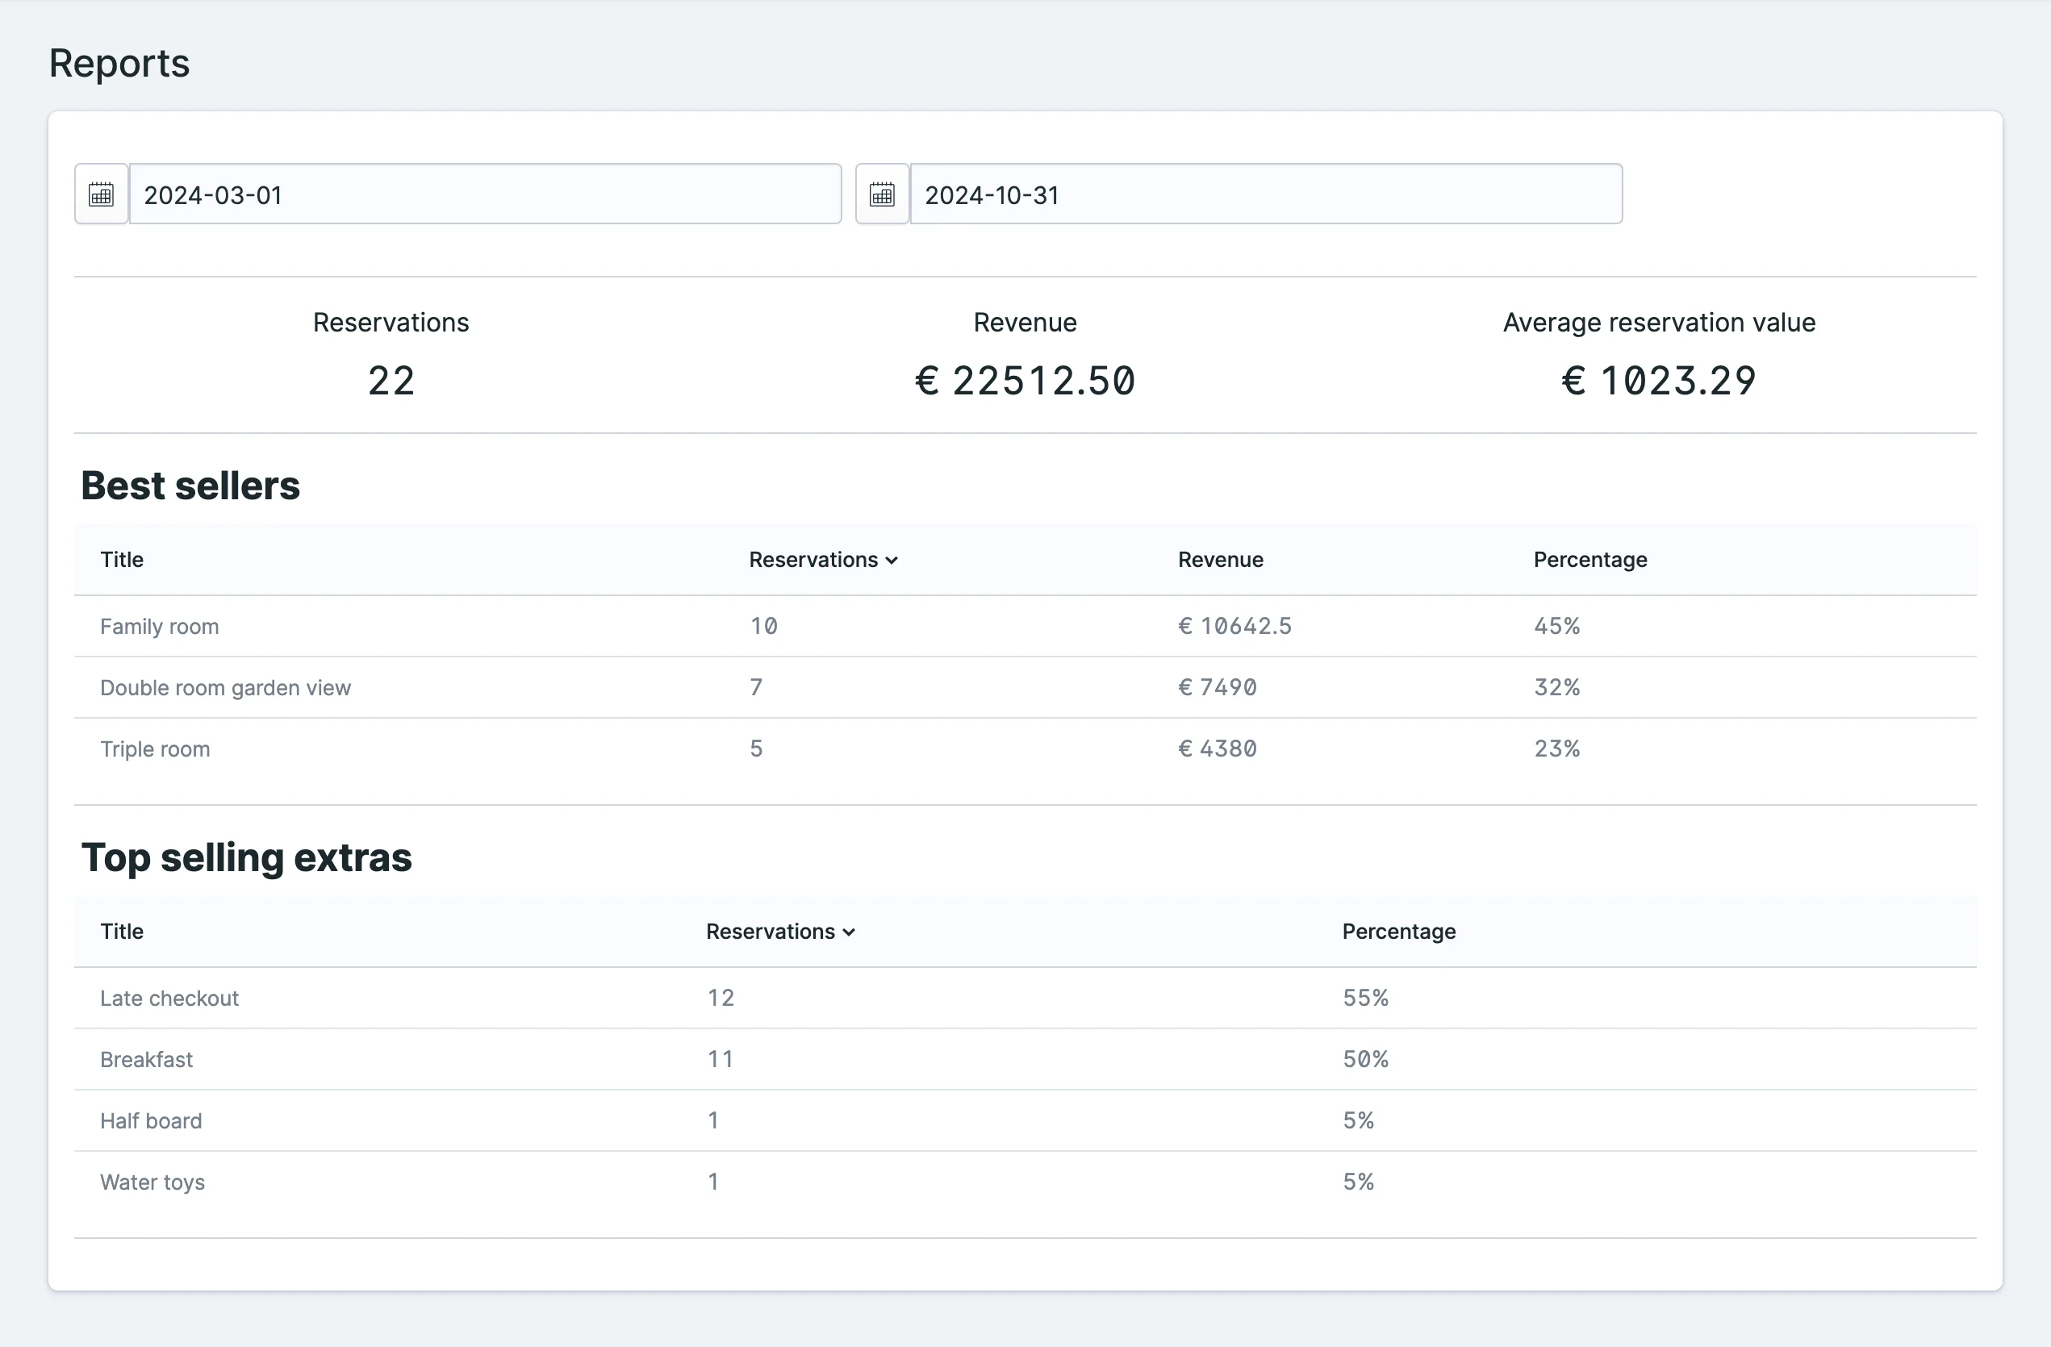Open the Breakfast extra entry

click(x=147, y=1059)
